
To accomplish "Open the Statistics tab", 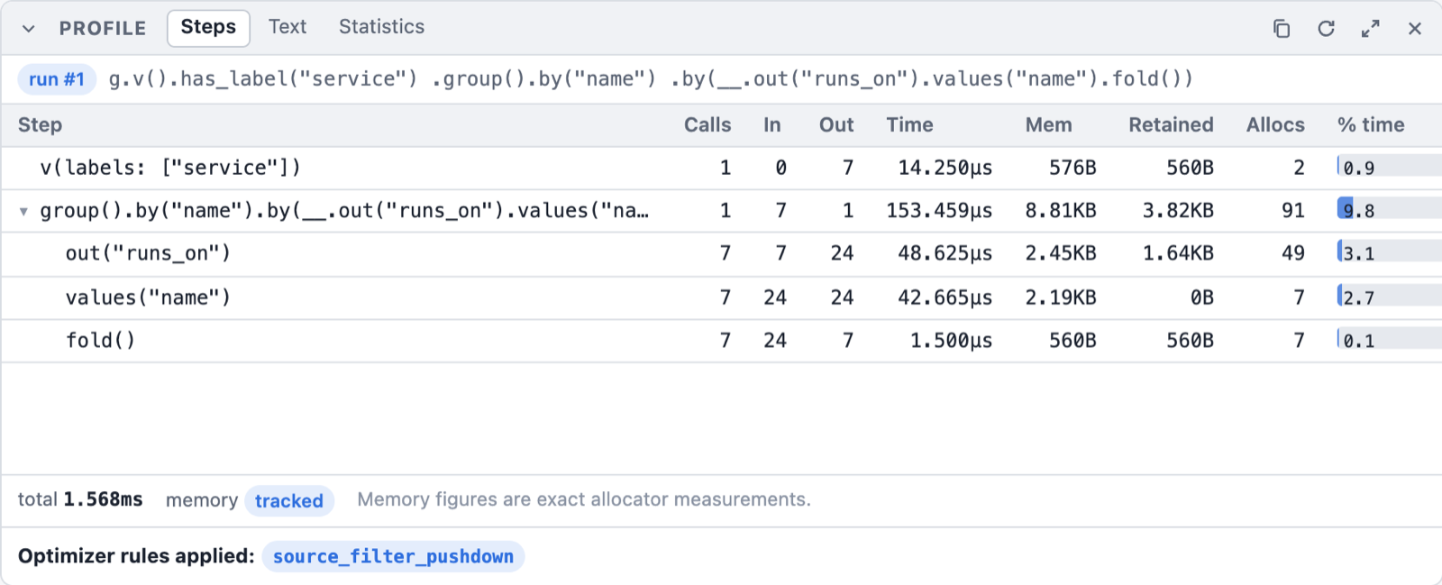I will pos(381,27).
